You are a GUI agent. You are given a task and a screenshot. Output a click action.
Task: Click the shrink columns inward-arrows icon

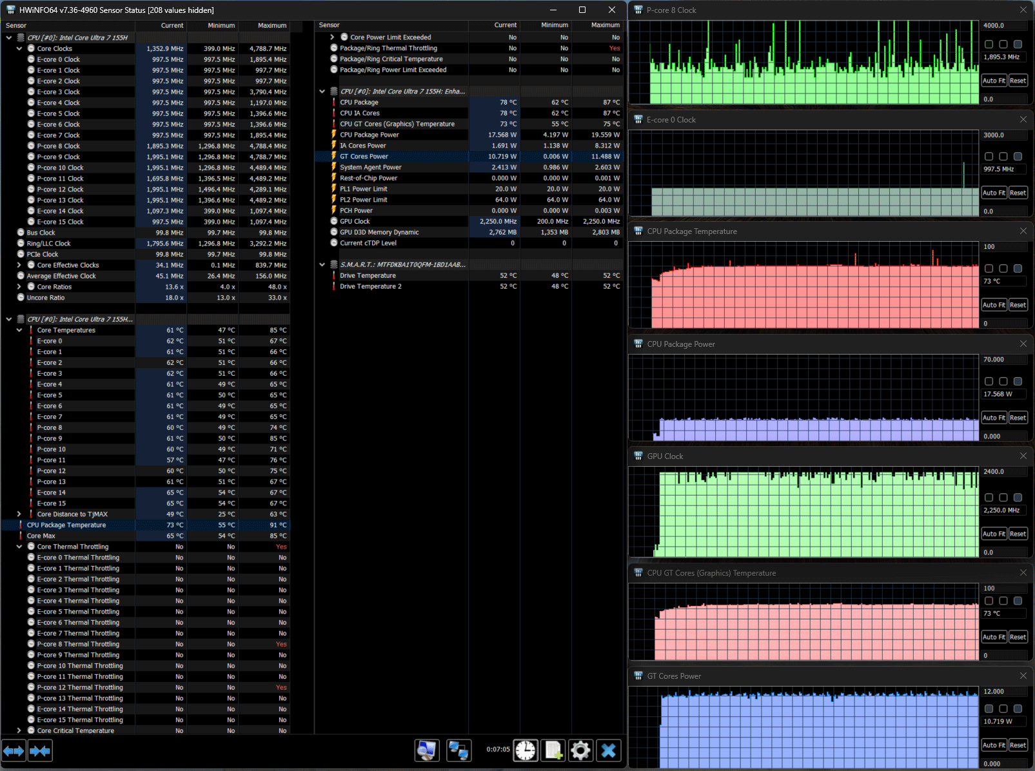click(40, 750)
